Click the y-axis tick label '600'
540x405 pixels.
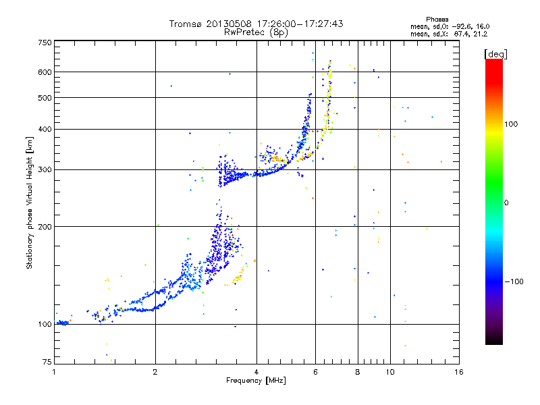click(x=45, y=72)
